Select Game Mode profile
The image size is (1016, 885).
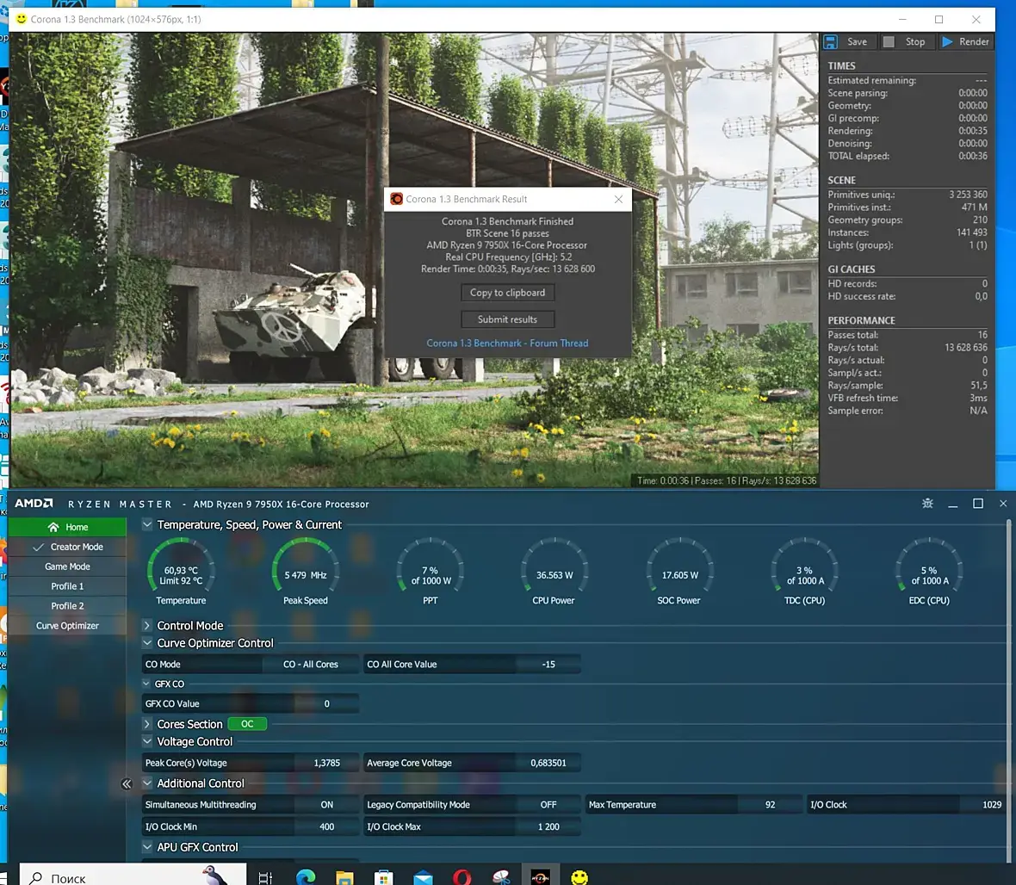click(x=67, y=566)
